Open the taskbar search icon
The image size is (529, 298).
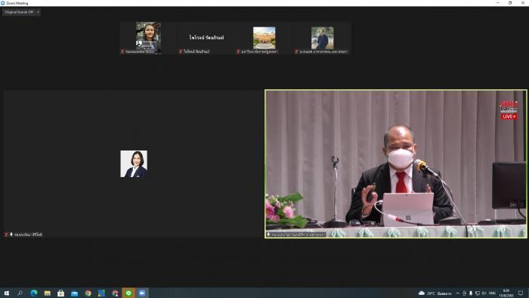click(20, 293)
